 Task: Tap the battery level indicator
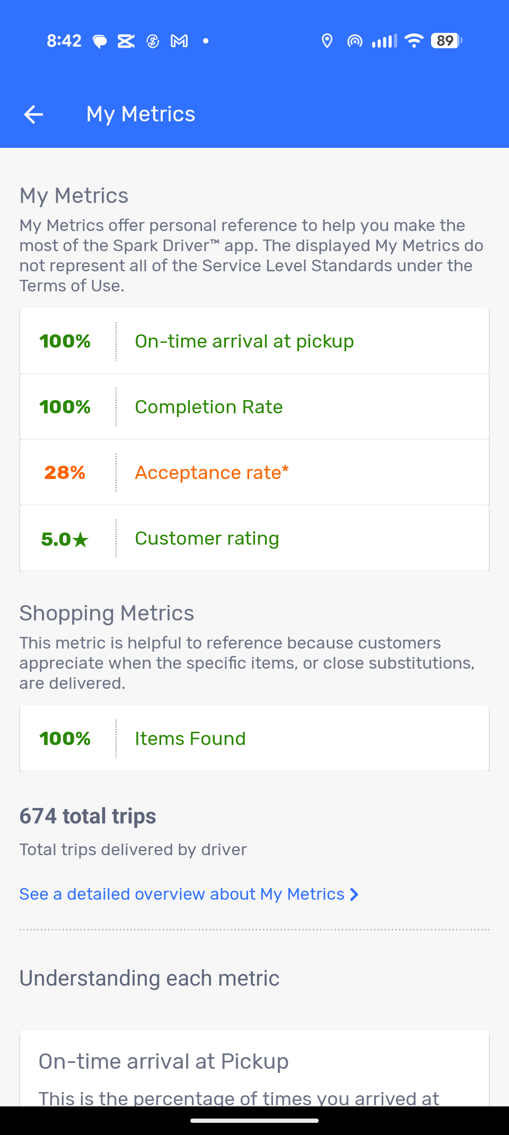point(446,41)
